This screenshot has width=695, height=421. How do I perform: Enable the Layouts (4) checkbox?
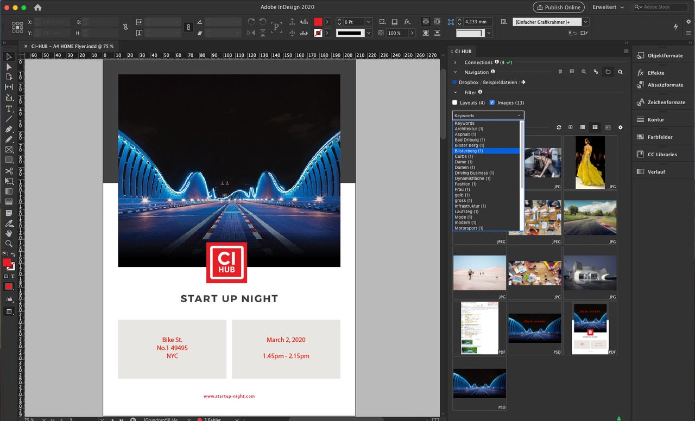(455, 103)
